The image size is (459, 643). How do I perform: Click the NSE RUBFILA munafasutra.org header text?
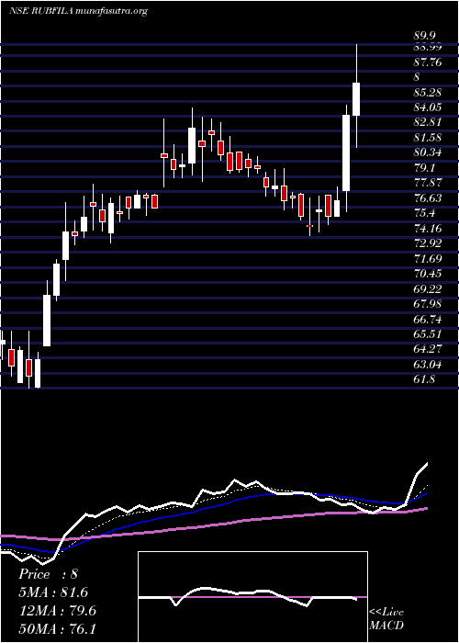(78, 11)
